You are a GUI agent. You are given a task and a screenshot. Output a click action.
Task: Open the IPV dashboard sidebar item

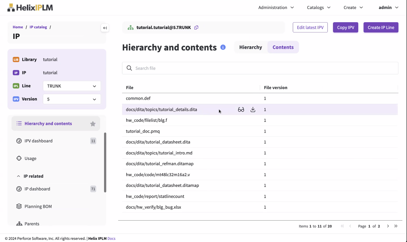pyautogui.click(x=39, y=141)
